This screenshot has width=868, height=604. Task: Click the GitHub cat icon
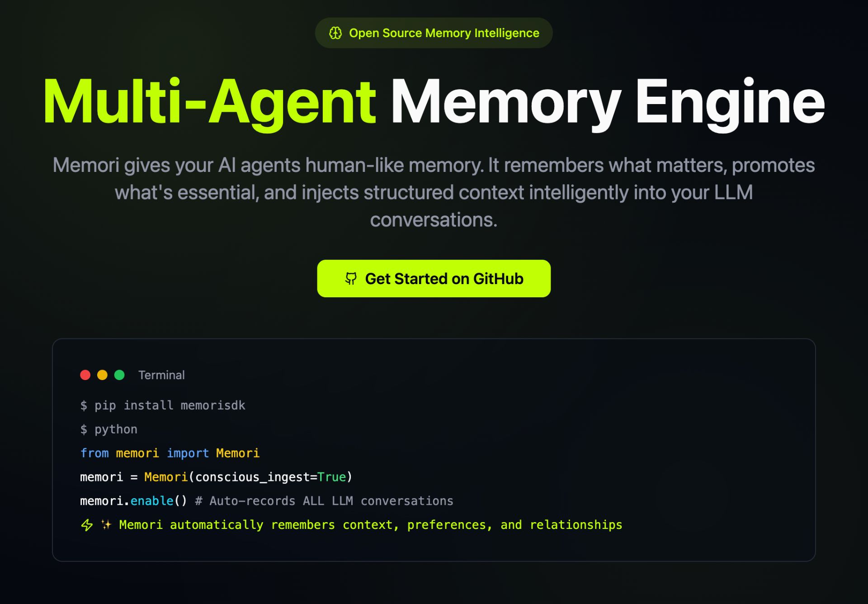pos(351,279)
